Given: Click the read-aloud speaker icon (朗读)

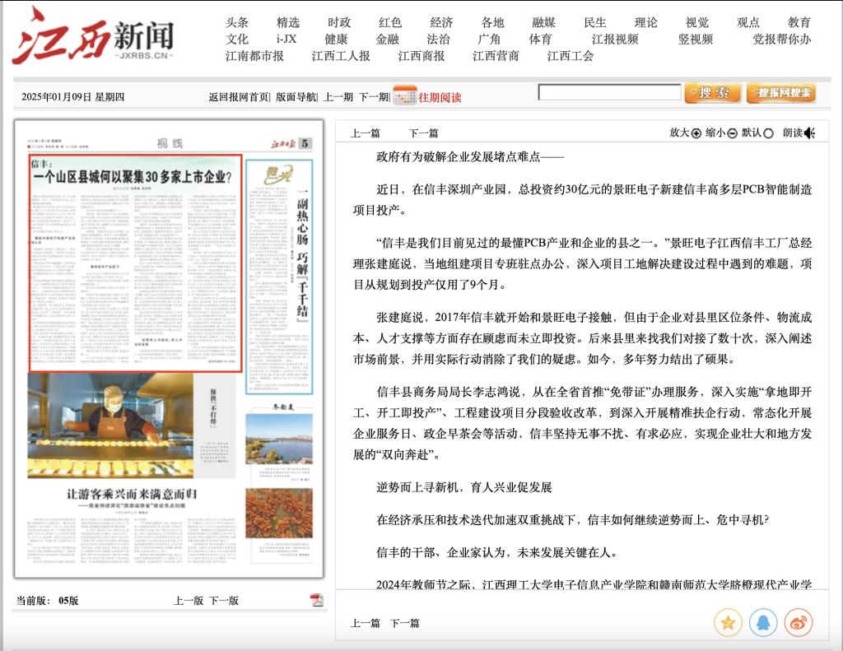Looking at the screenshot, I should point(810,133).
